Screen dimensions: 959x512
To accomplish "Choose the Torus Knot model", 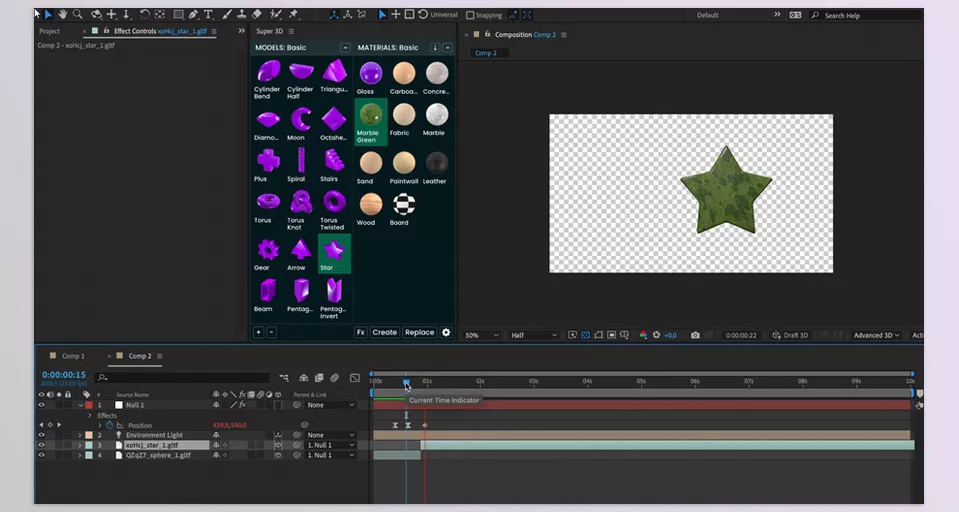I will [x=301, y=202].
